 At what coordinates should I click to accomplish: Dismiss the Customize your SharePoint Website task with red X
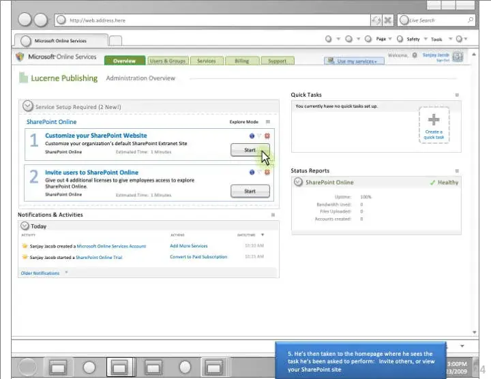(267, 136)
